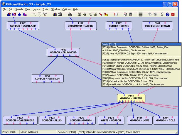Click the red question mark query icon
Screen dimensions: 182x135
point(116,14)
